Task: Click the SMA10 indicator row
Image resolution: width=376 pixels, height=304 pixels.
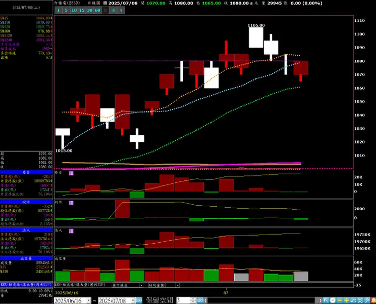Action: pyautogui.click(x=26, y=22)
